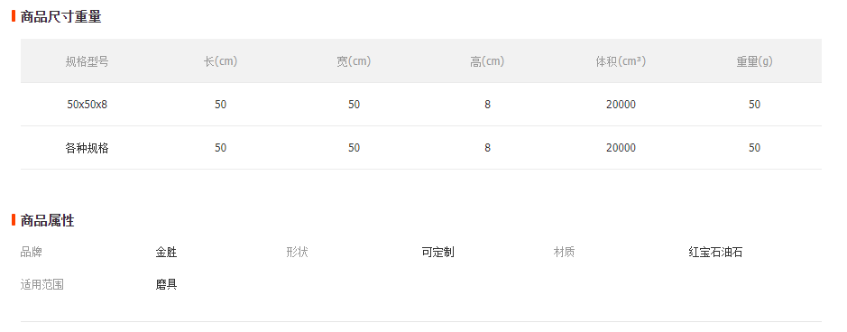Click the 形状 attribute label
This screenshot has height=332, width=847.
pyautogui.click(x=297, y=252)
